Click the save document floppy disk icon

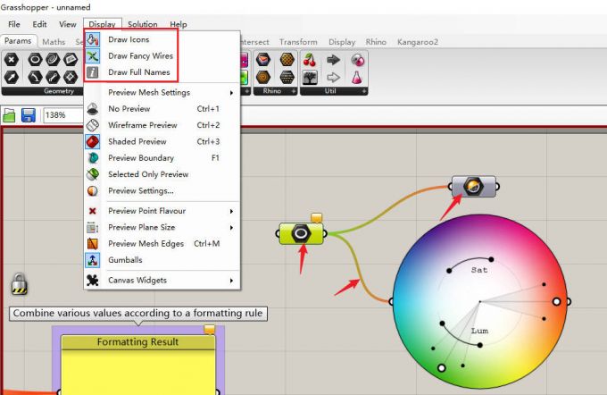pos(29,115)
